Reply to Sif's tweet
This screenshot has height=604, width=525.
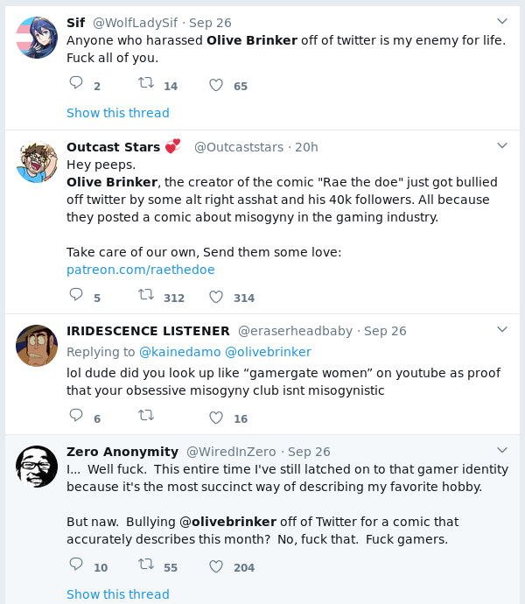tap(76, 84)
